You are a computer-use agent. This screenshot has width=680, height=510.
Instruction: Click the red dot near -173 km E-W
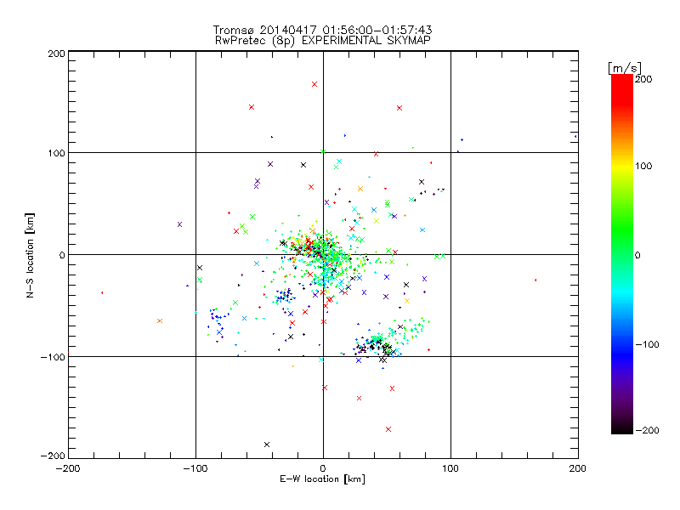point(102,292)
